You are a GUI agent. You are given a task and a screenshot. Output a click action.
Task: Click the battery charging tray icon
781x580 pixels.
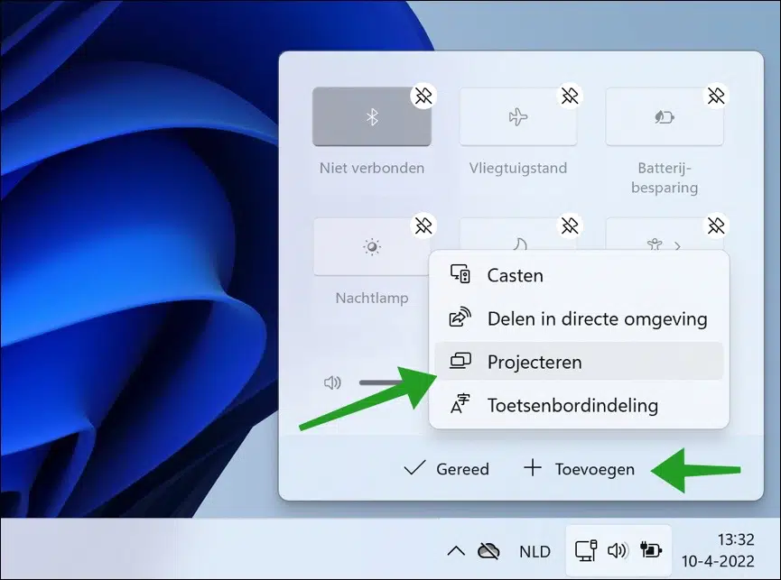(650, 550)
